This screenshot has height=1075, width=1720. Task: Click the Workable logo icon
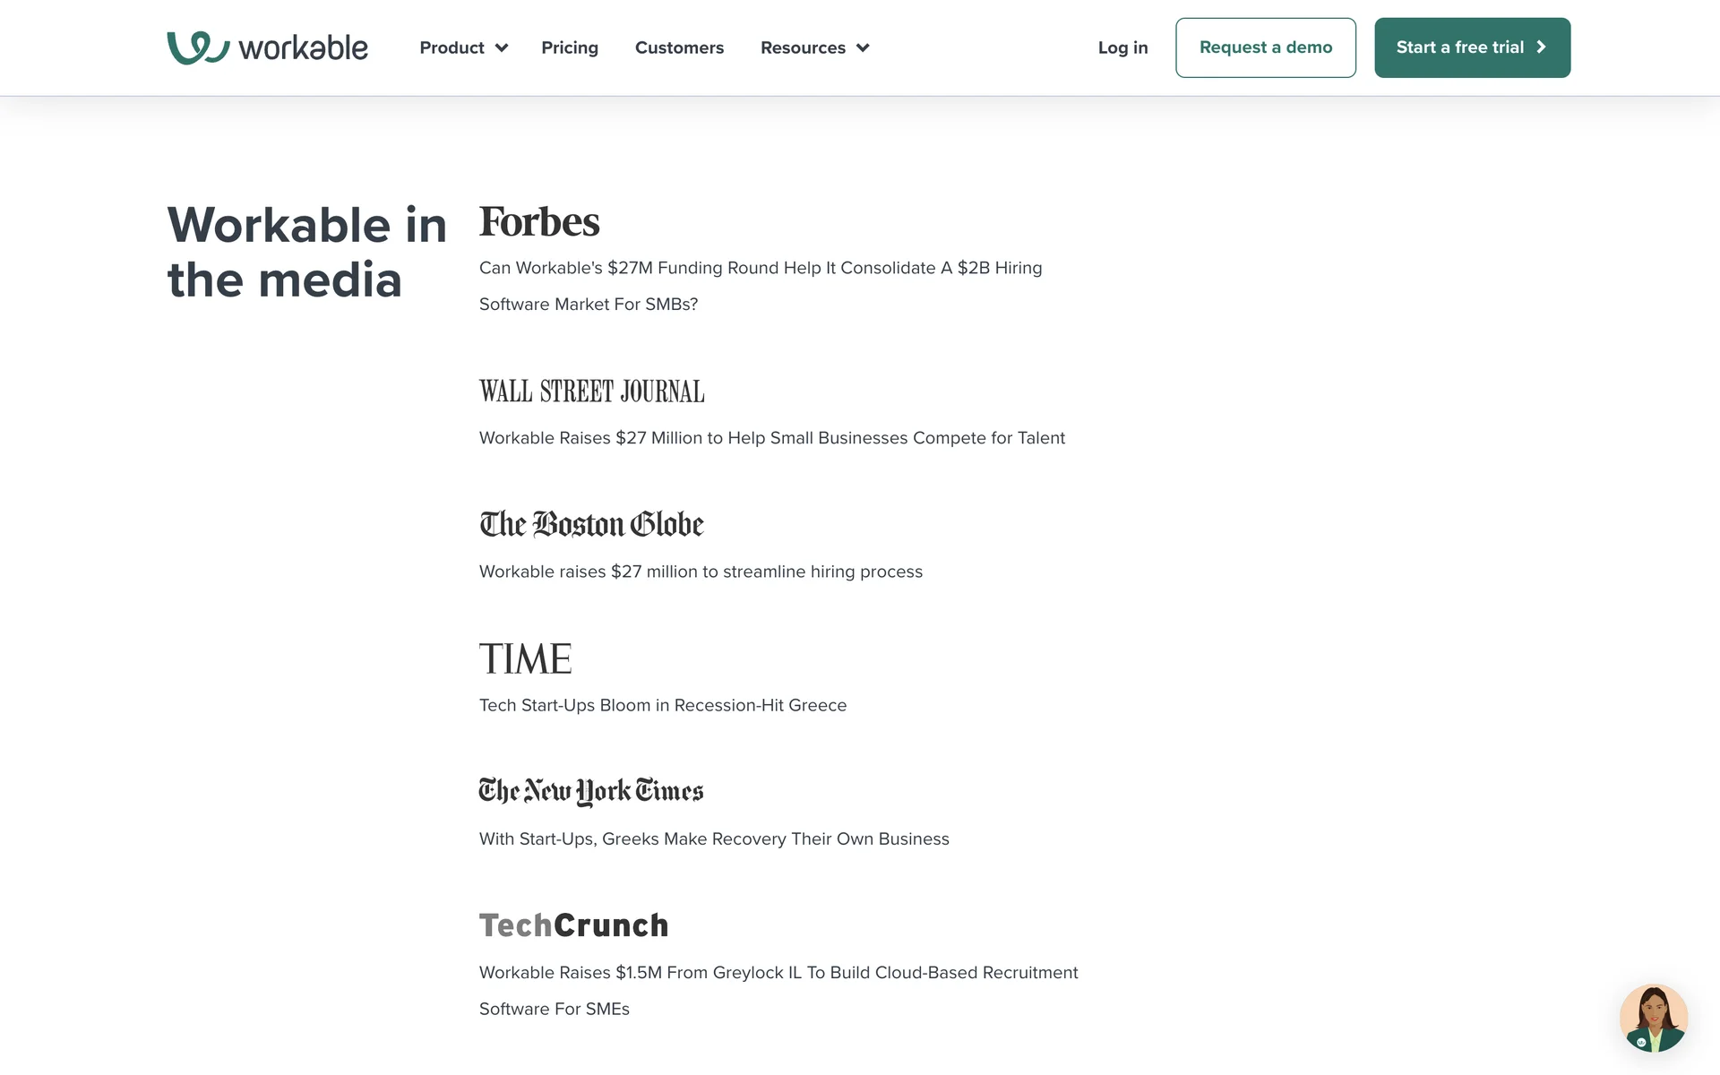(198, 47)
